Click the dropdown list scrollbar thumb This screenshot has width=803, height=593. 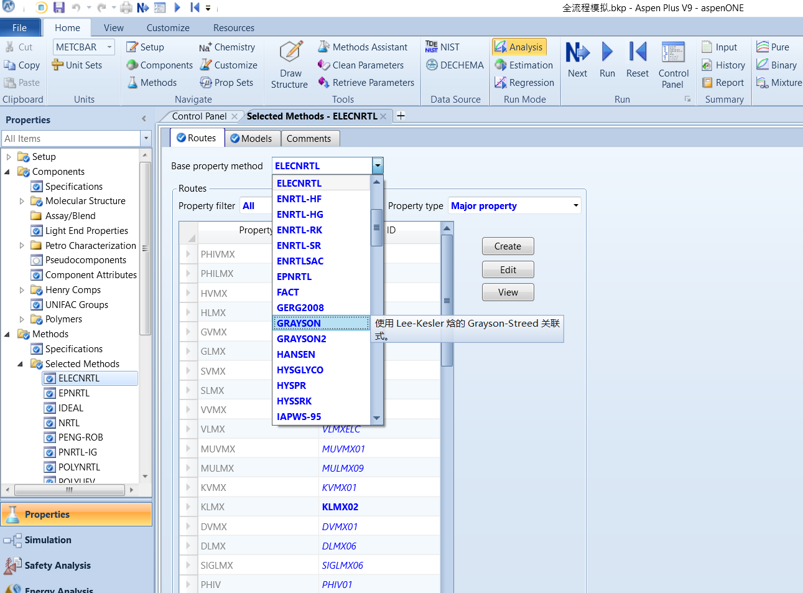click(376, 228)
